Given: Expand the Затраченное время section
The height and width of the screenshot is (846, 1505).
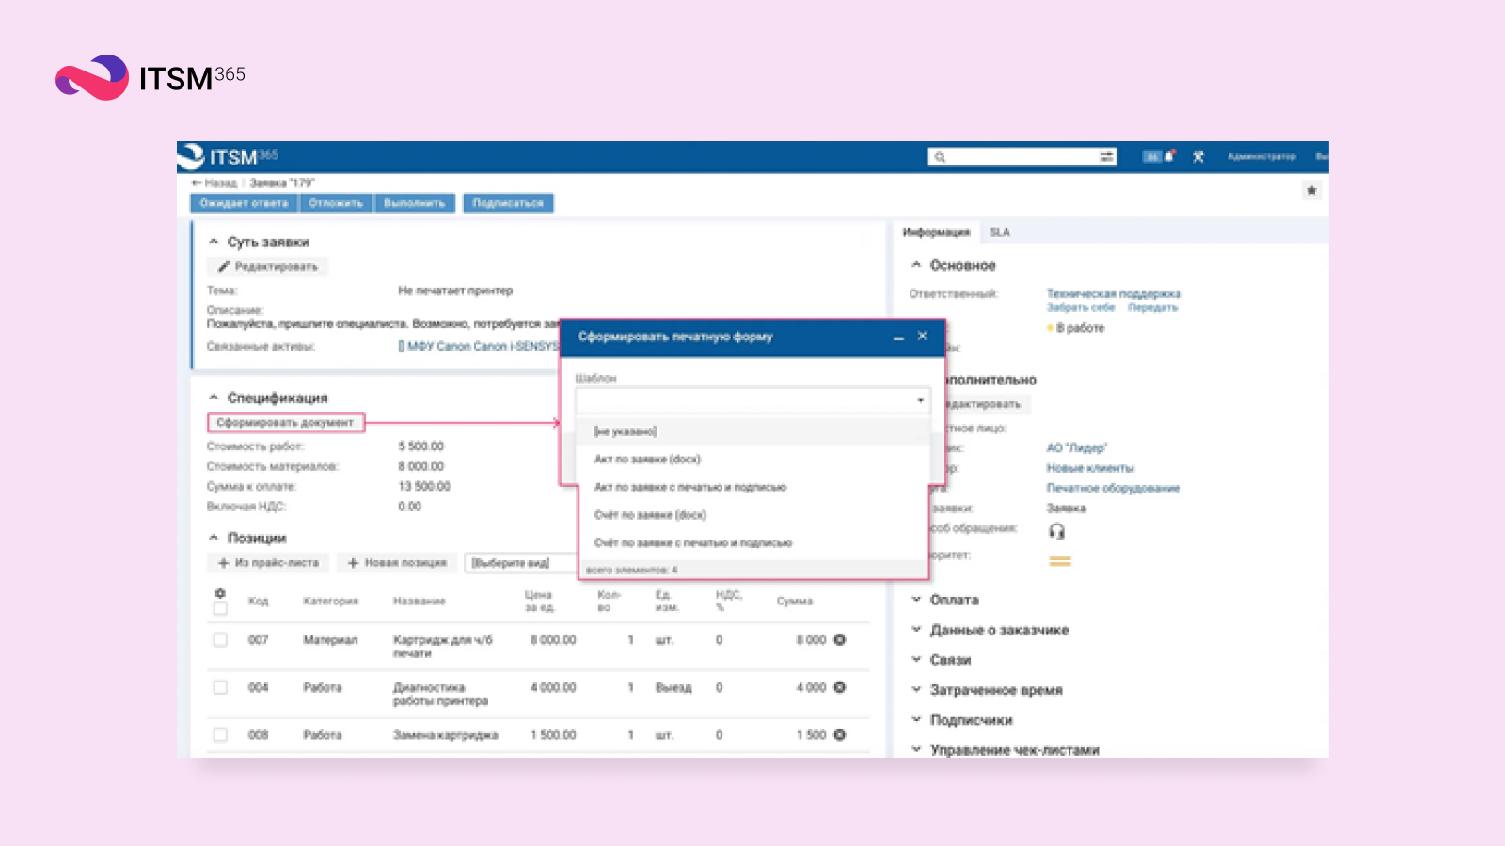Looking at the screenshot, I should click(x=916, y=690).
